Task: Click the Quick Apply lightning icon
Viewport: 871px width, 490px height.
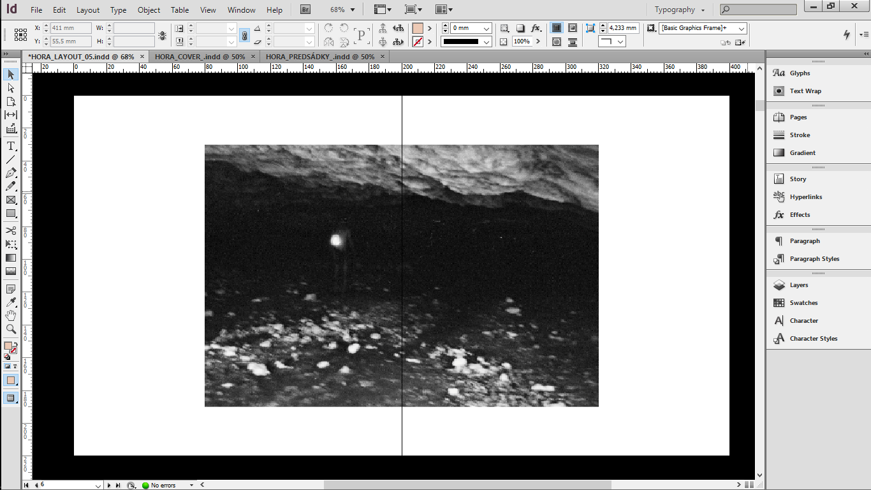Action: coord(847,34)
